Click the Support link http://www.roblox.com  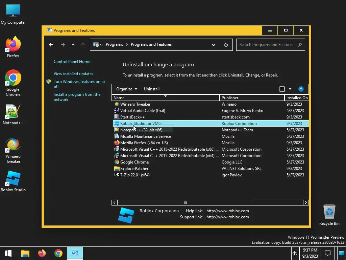pos(227,217)
